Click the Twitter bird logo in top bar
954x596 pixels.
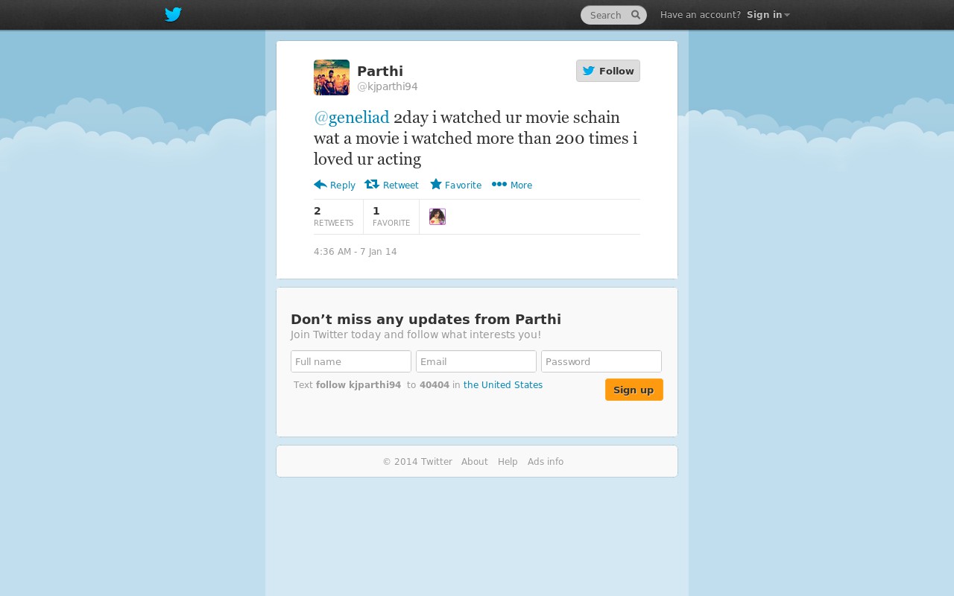click(x=173, y=15)
